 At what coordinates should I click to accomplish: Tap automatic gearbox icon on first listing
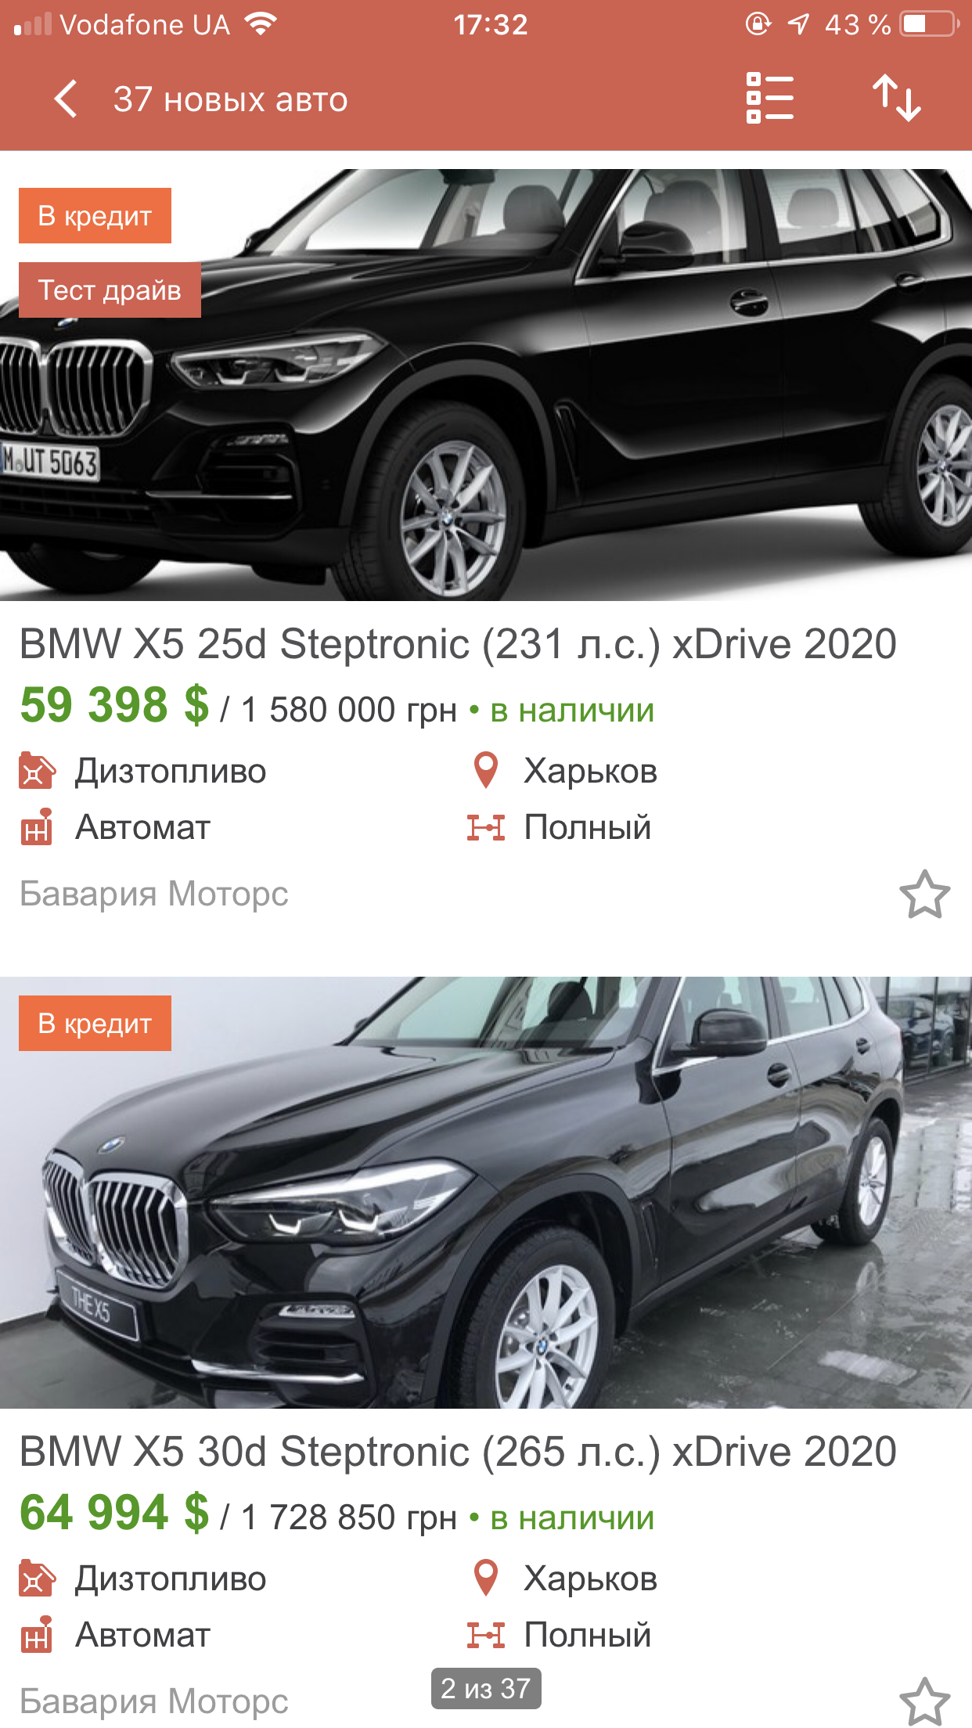click(x=37, y=827)
